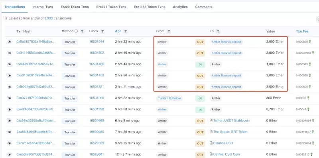Viewport: 319px width, 158px height.
Task: Click eye icon for transaction 0xffa8157832a1f48a2ee
Action: [9, 42]
